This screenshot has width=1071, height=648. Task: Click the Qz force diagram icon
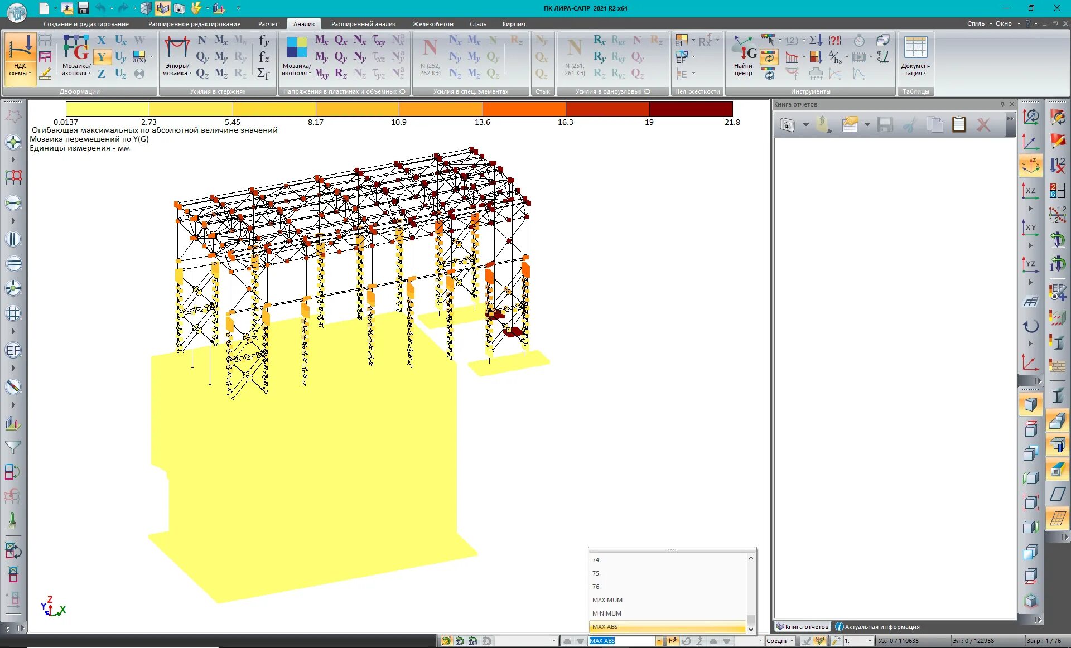[202, 74]
